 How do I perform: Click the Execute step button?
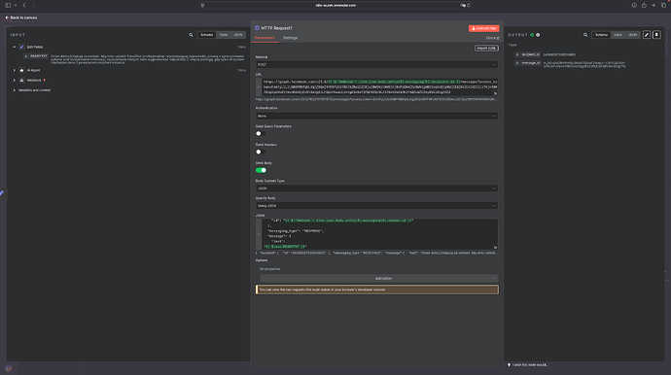click(484, 28)
